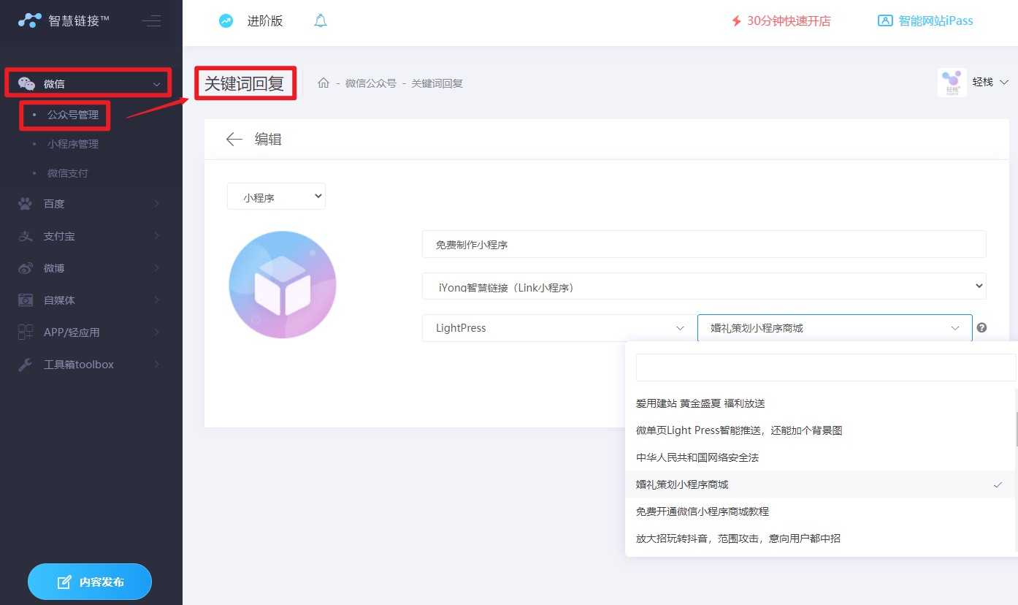This screenshot has width=1018, height=605.
Task: Click the Baidu paw icon
Action: [x=26, y=204]
